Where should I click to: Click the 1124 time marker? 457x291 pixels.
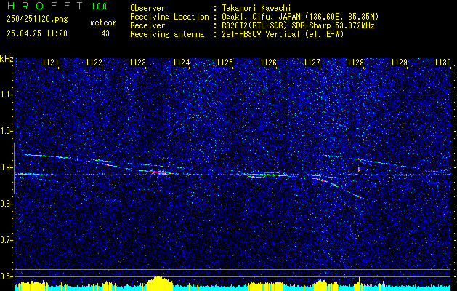point(182,63)
